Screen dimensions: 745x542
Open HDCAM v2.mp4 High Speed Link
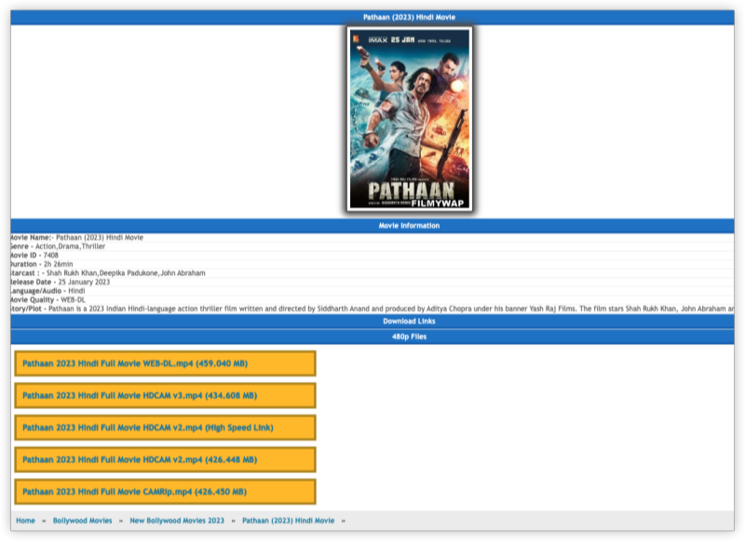[x=165, y=428]
